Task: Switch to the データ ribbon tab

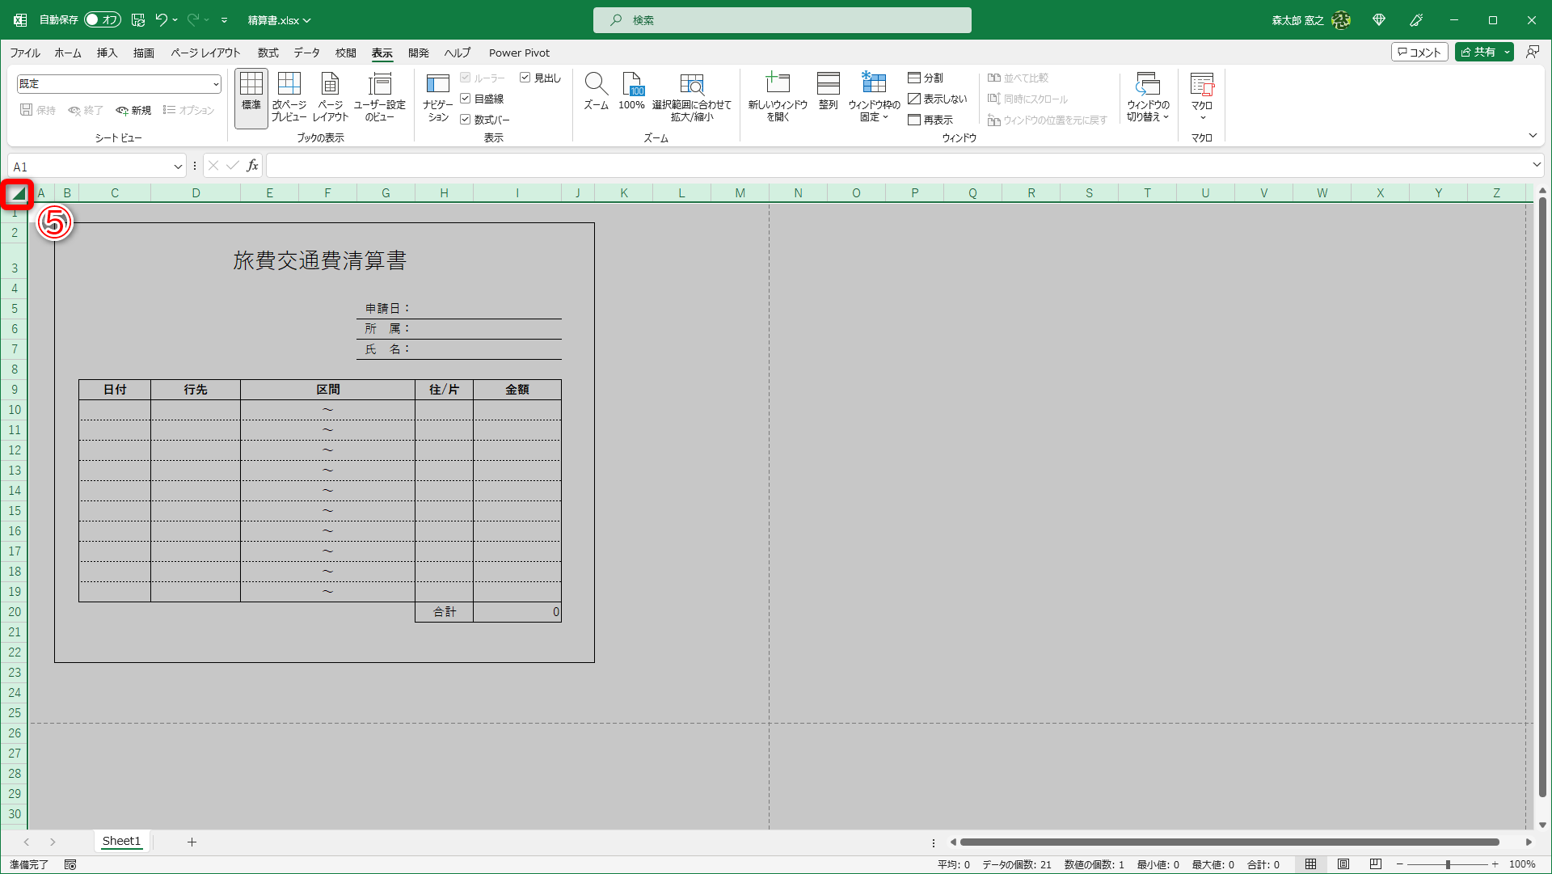Action: 306,53
